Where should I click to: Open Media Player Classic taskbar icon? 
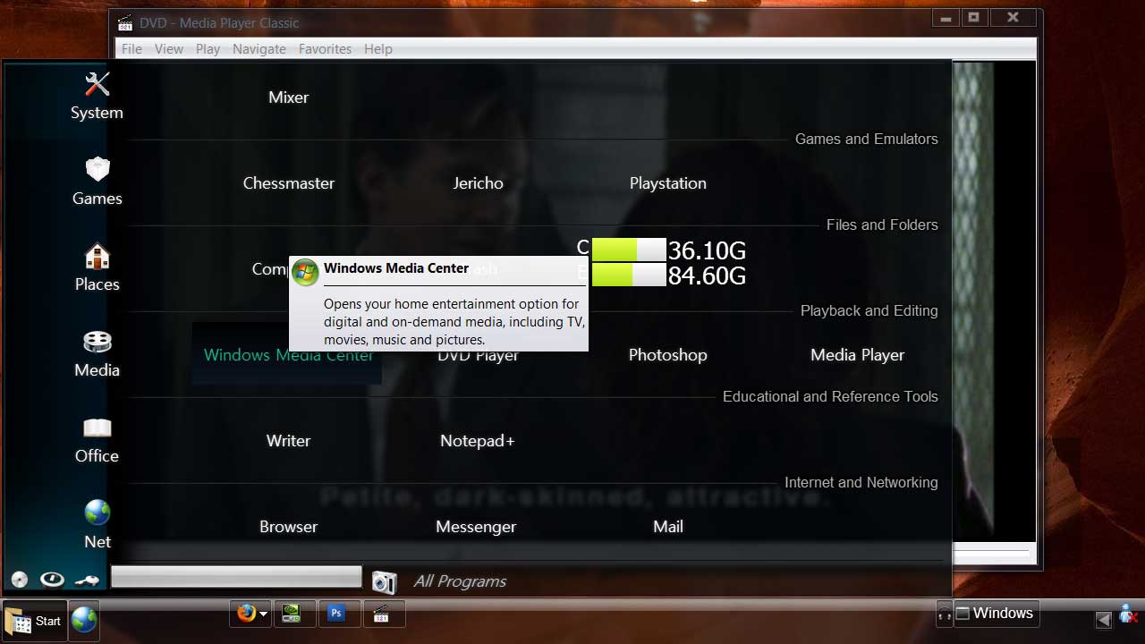tap(381, 614)
